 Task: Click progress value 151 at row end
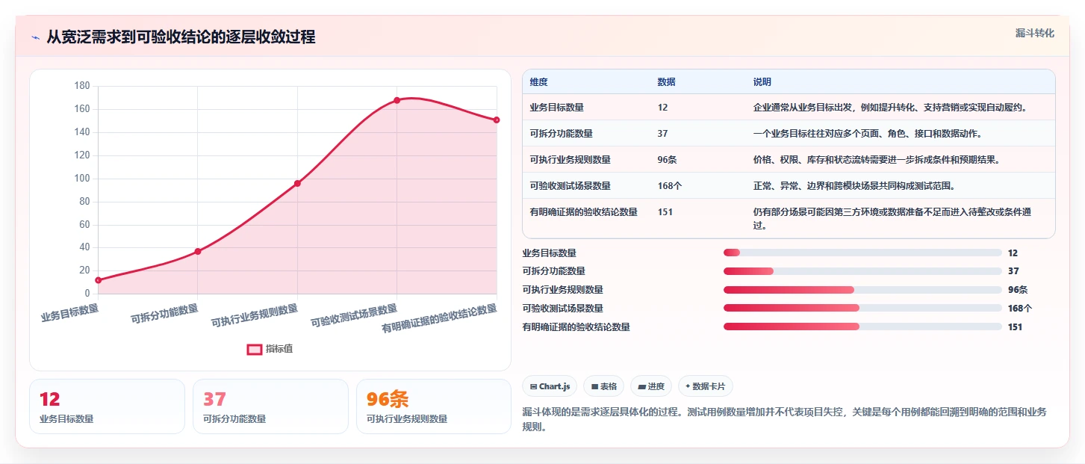coord(1015,327)
